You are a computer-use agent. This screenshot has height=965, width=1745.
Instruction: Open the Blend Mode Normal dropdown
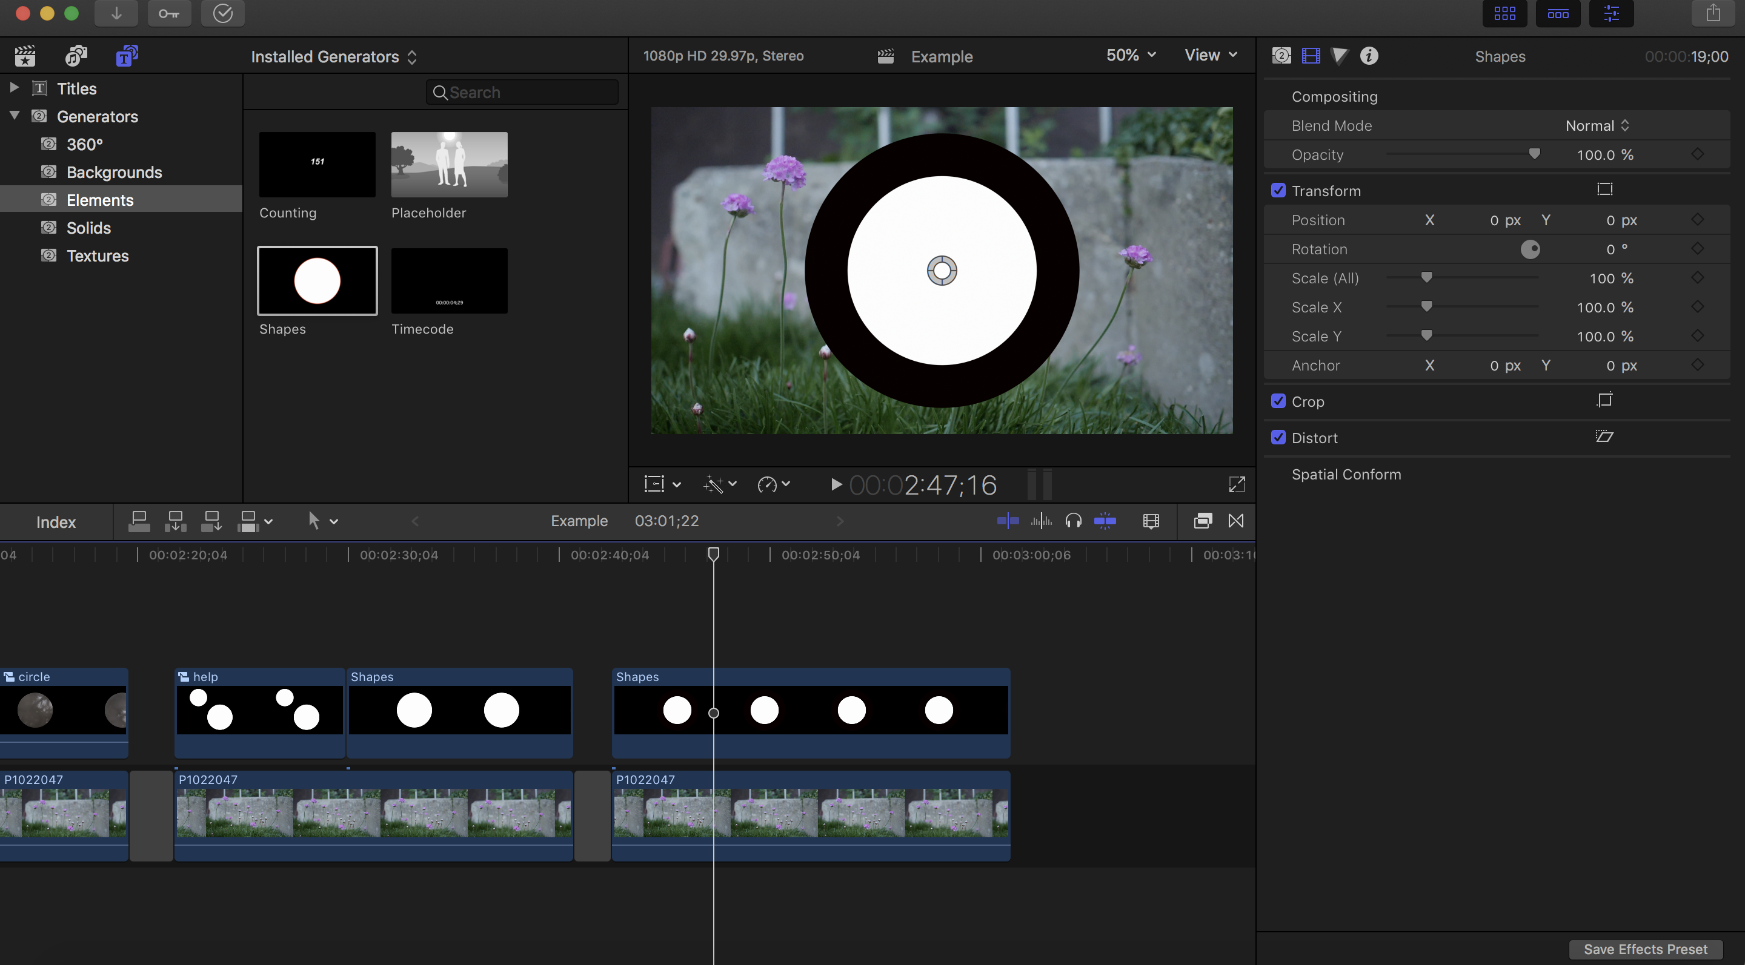coord(1597,126)
